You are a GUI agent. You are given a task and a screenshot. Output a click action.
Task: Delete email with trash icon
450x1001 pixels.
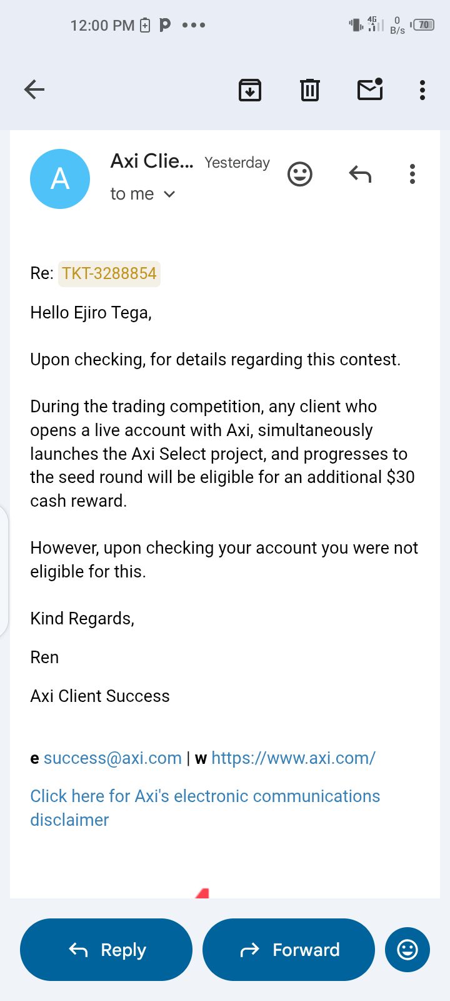click(x=310, y=90)
